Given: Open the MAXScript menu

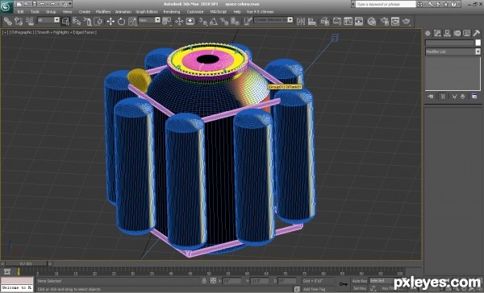Looking at the screenshot, I should pyautogui.click(x=219, y=12).
